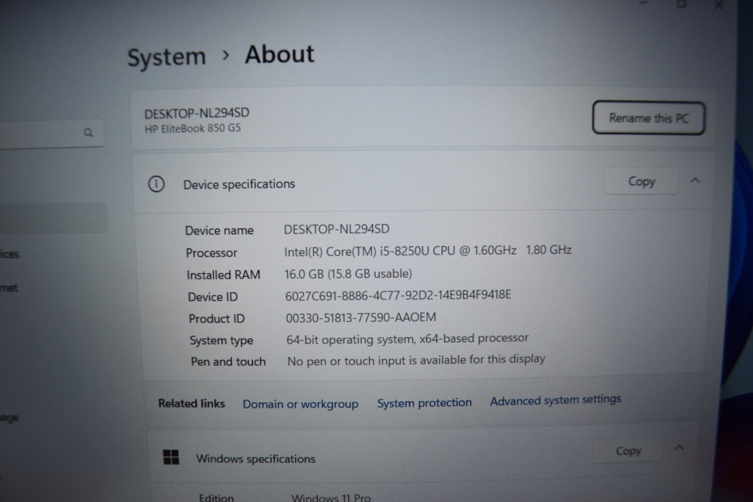Click the Pen and touch label
The width and height of the screenshot is (753, 502).
228,362
